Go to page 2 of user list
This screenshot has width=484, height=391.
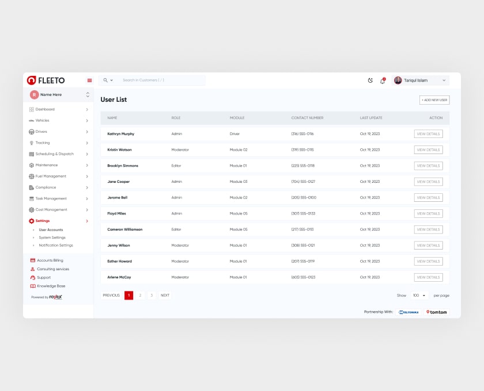[140, 296]
